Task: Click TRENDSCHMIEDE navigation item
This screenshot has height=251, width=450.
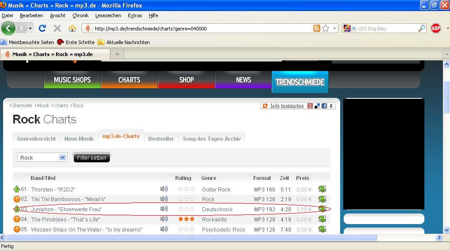Action: click(300, 82)
